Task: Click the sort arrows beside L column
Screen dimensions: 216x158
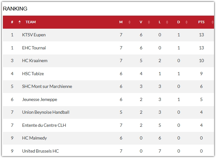Action: point(167,22)
